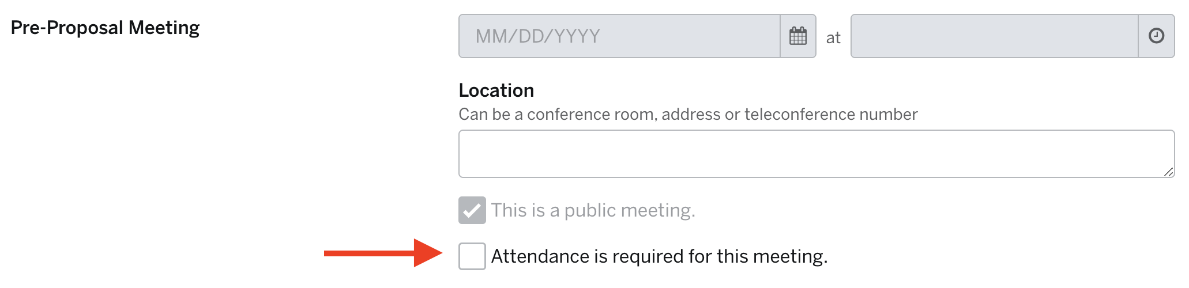Image resolution: width=1189 pixels, height=288 pixels.
Task: Focus the meeting time input field
Action: (995, 36)
